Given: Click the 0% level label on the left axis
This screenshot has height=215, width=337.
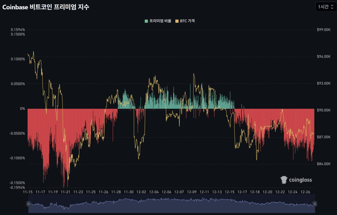Looking at the screenshot, I should (x=23, y=108).
